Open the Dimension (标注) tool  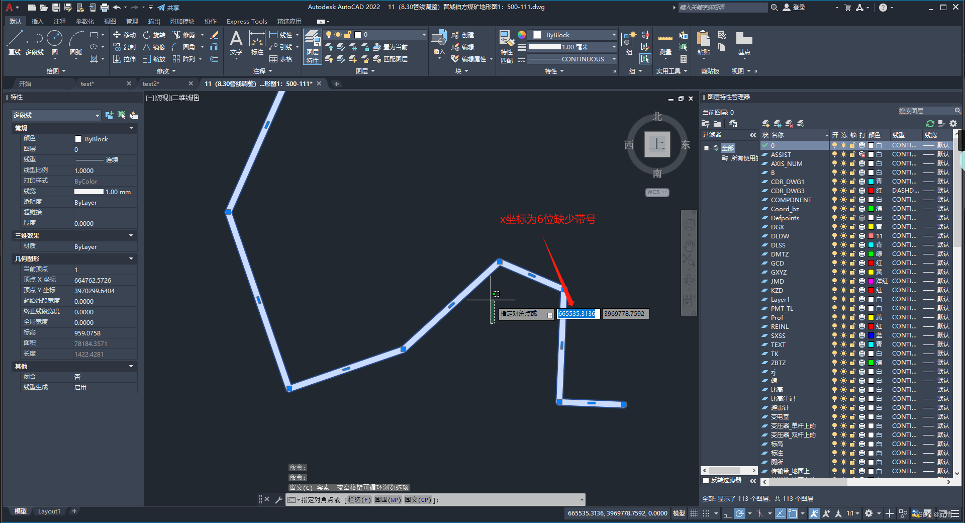click(x=257, y=43)
